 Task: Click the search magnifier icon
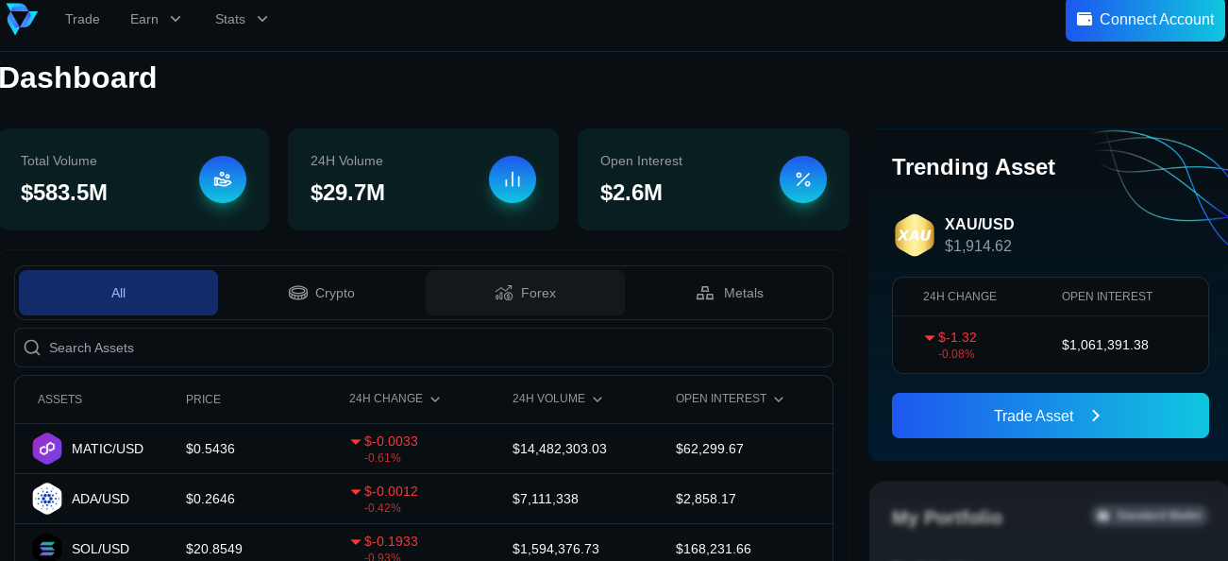click(x=32, y=348)
